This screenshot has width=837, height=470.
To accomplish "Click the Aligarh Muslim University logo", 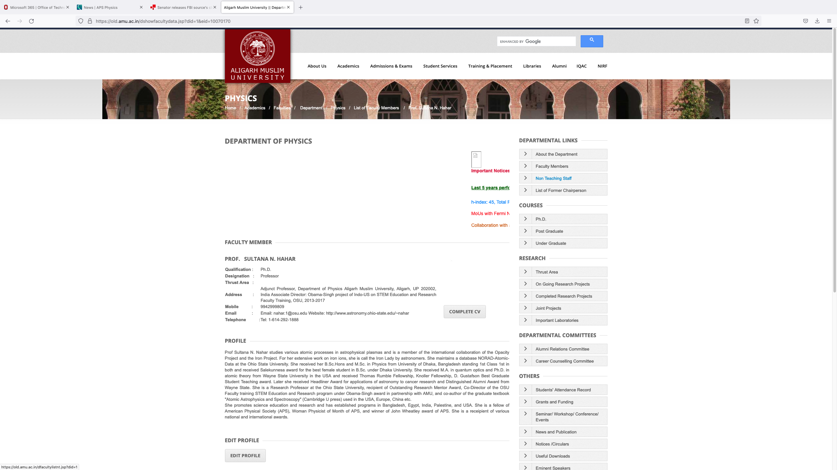I will coord(257,55).
